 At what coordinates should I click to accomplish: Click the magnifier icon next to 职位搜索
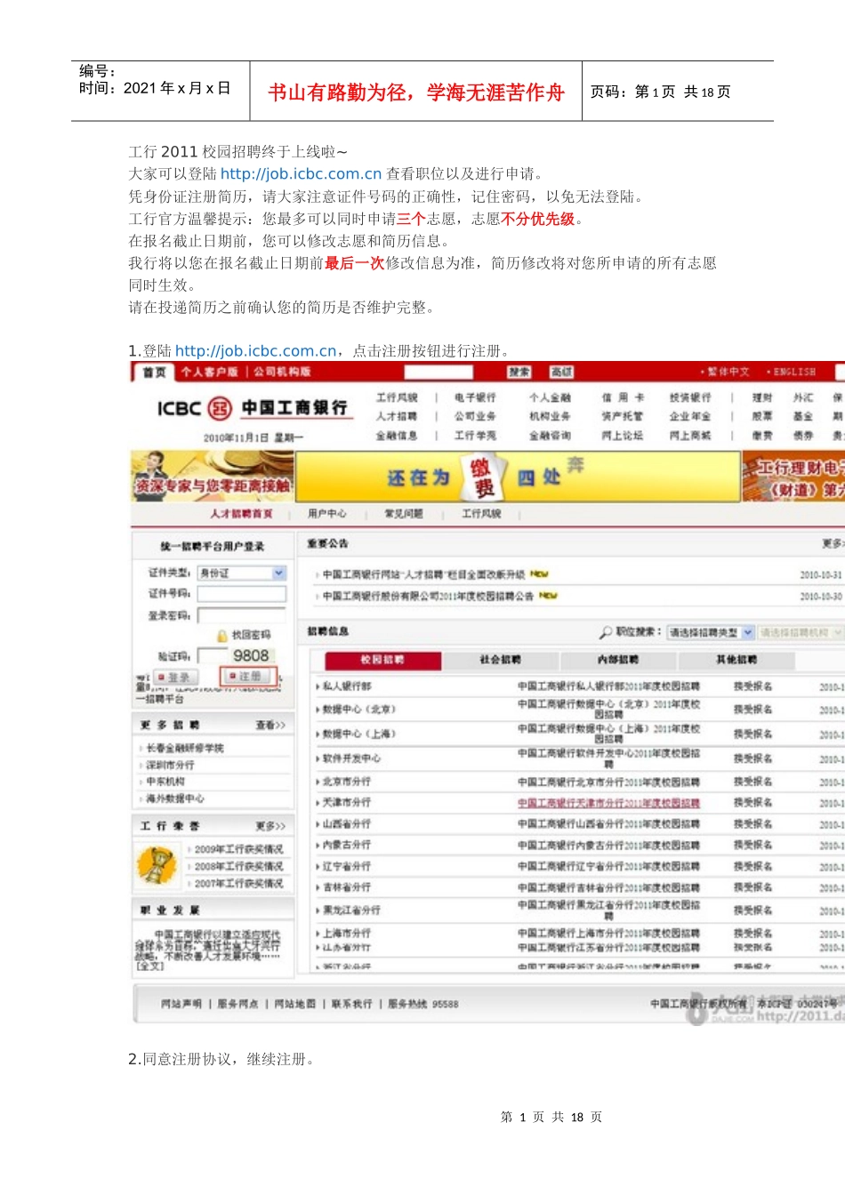pyautogui.click(x=606, y=632)
